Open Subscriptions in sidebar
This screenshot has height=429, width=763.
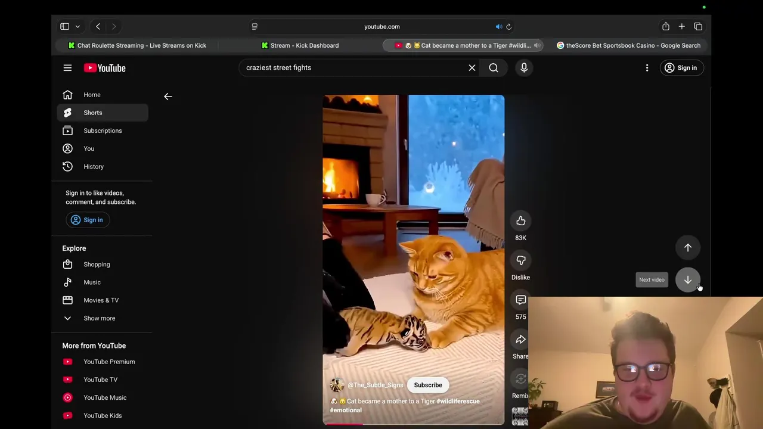click(x=103, y=130)
